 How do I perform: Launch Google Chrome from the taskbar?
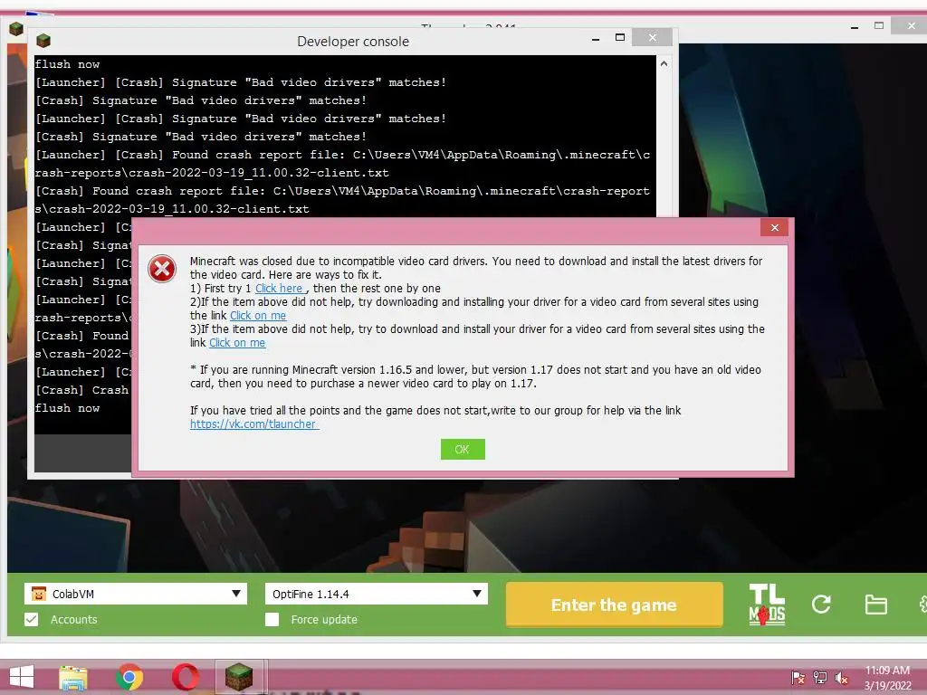(129, 677)
